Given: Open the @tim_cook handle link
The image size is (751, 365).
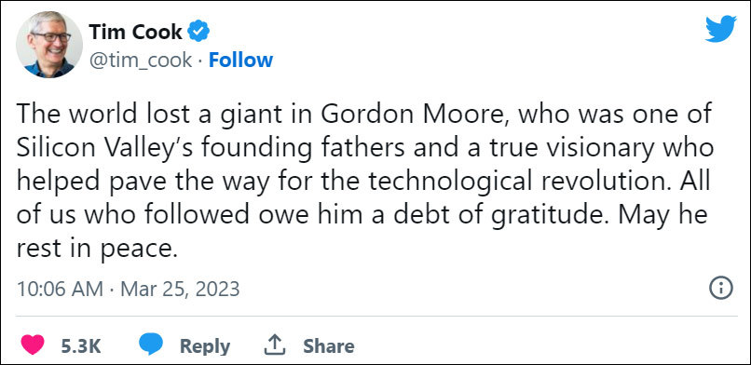Looking at the screenshot, I should coord(141,61).
